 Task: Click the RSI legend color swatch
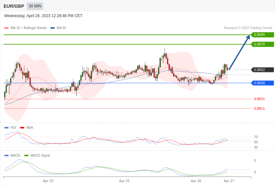6,128
